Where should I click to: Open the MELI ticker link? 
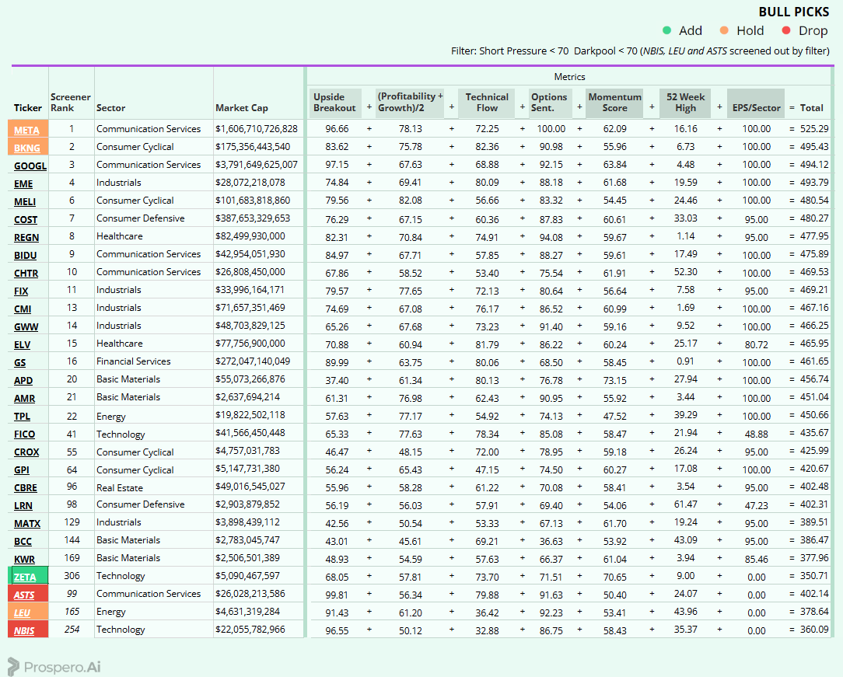click(x=25, y=201)
